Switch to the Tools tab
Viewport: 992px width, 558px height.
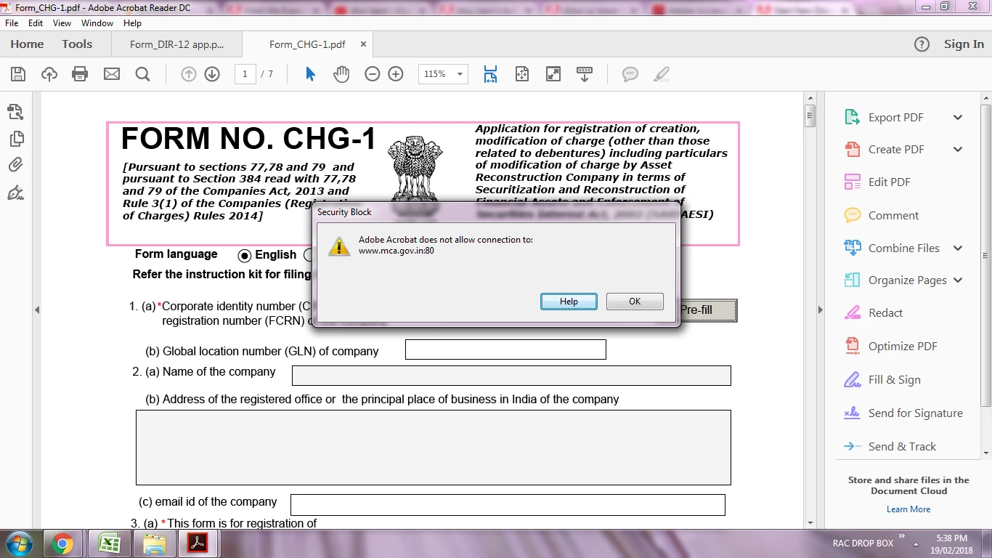(x=77, y=44)
